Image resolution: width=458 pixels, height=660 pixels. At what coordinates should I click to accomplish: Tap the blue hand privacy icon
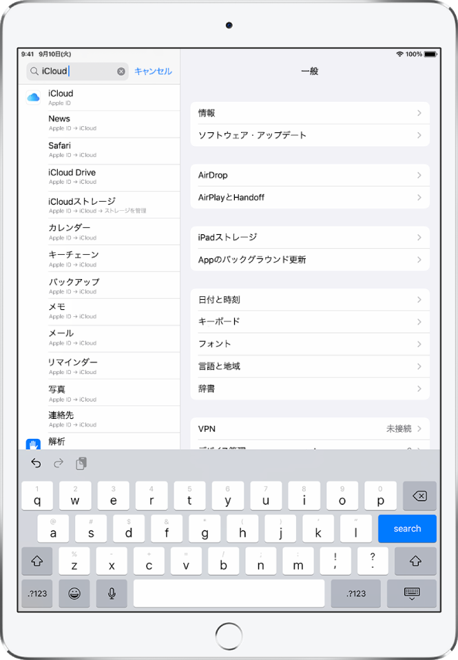pos(33,444)
